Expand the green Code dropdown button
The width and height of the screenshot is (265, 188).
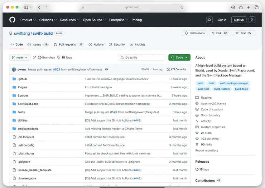[x=179, y=57]
